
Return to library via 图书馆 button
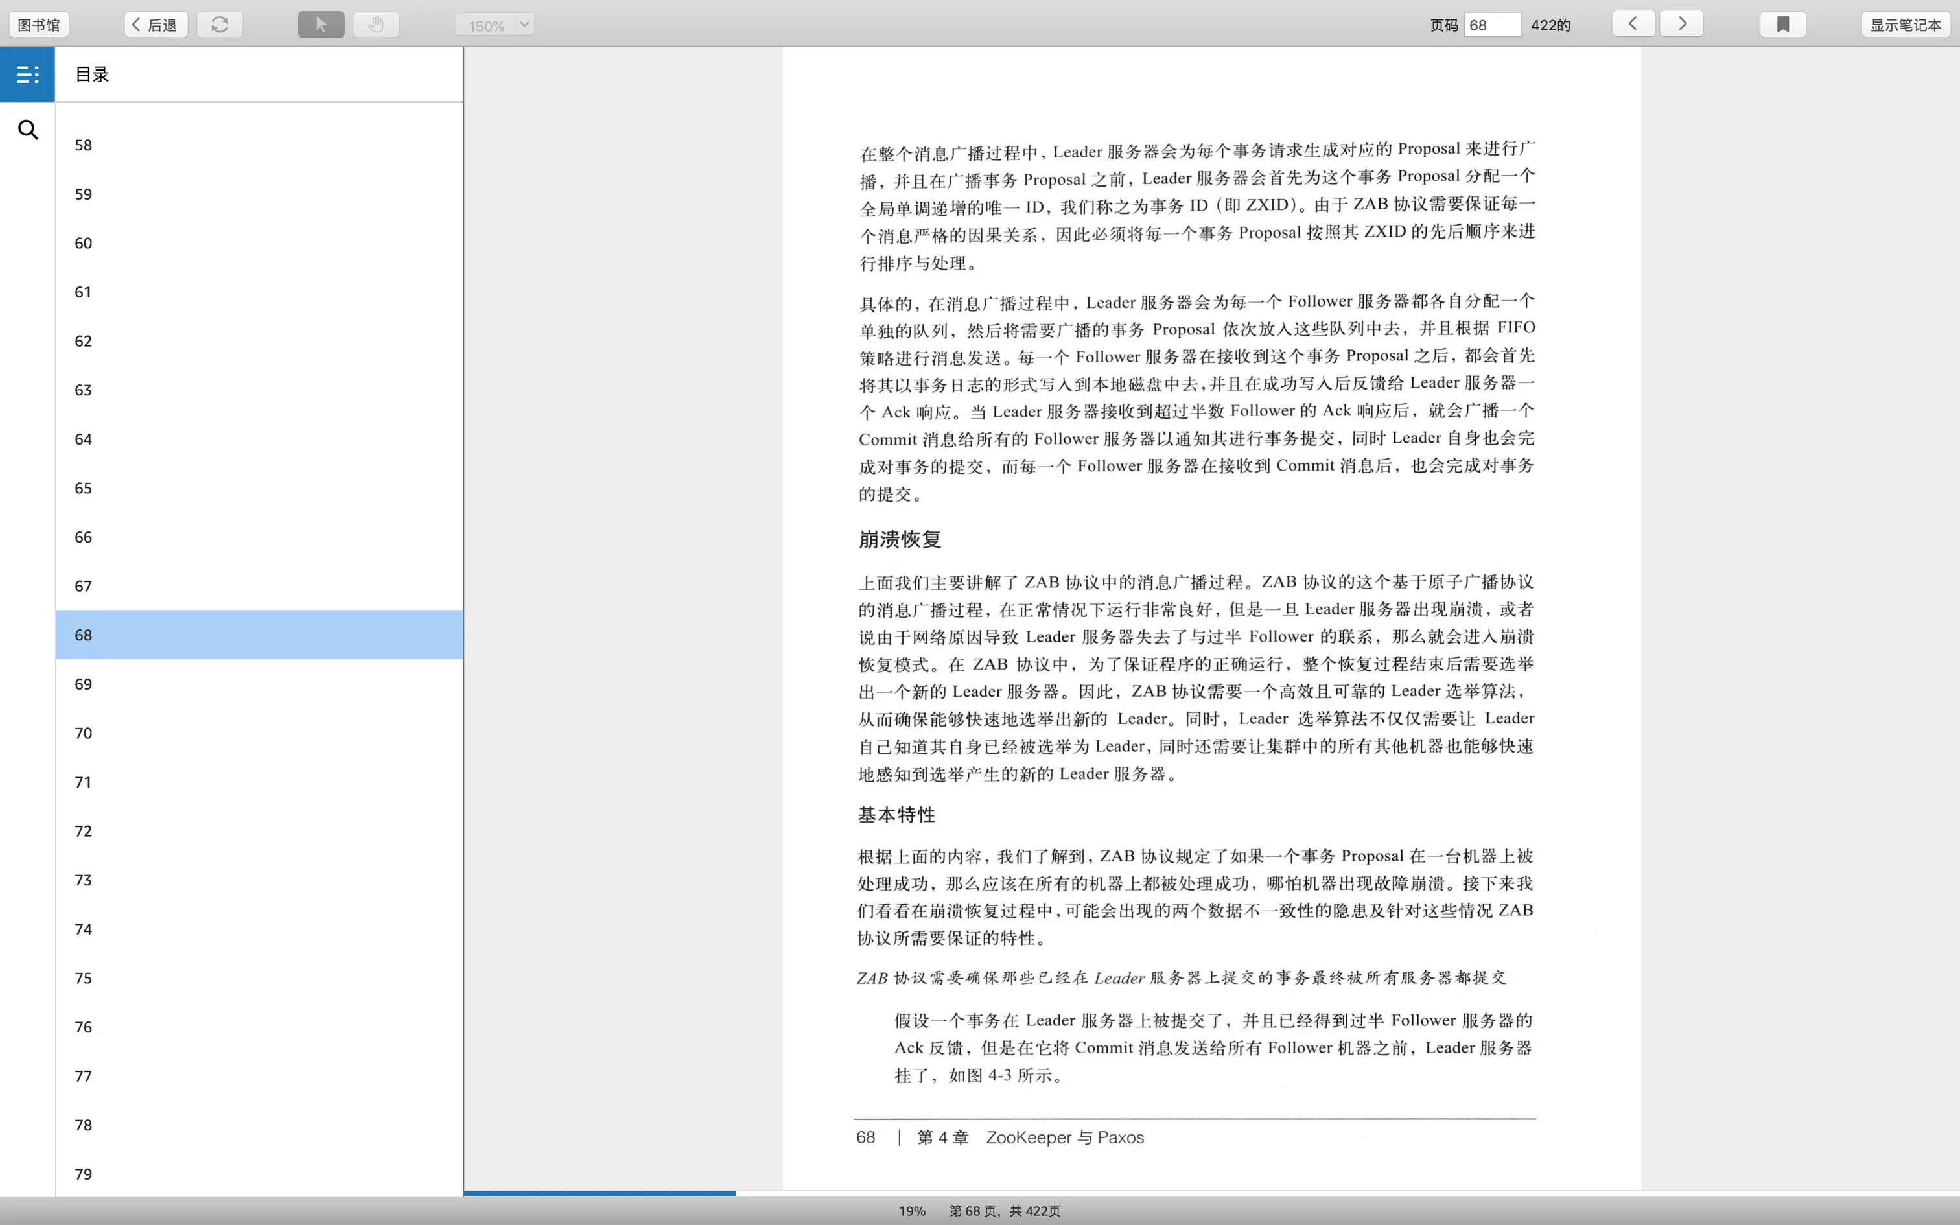pyautogui.click(x=39, y=25)
